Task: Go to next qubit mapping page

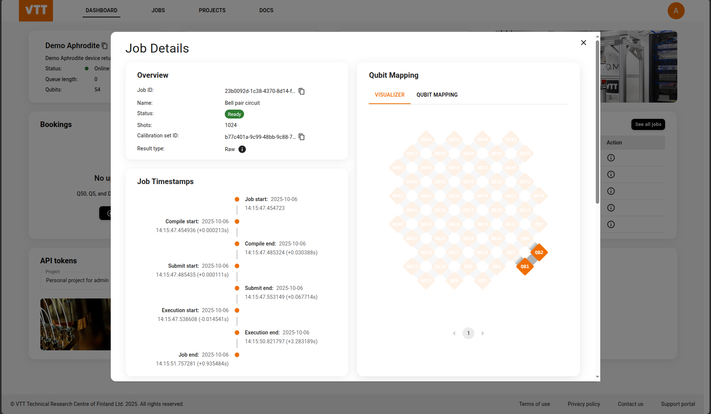Action: point(483,333)
